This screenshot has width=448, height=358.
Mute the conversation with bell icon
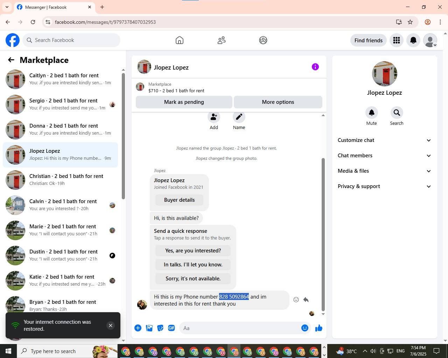[372, 113]
